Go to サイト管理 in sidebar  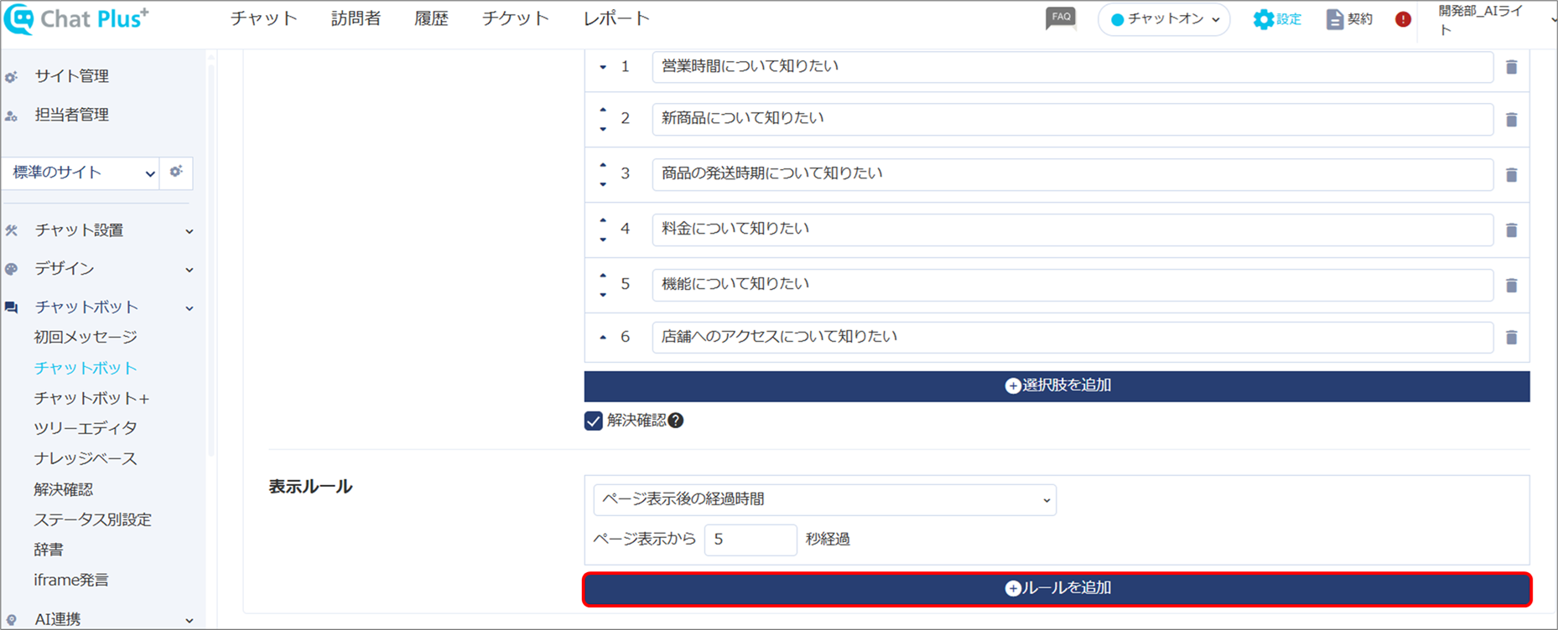(72, 76)
